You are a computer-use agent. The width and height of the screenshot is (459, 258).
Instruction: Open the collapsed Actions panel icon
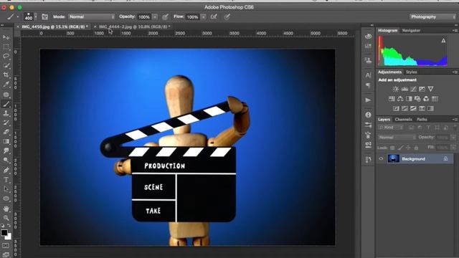coord(368,100)
